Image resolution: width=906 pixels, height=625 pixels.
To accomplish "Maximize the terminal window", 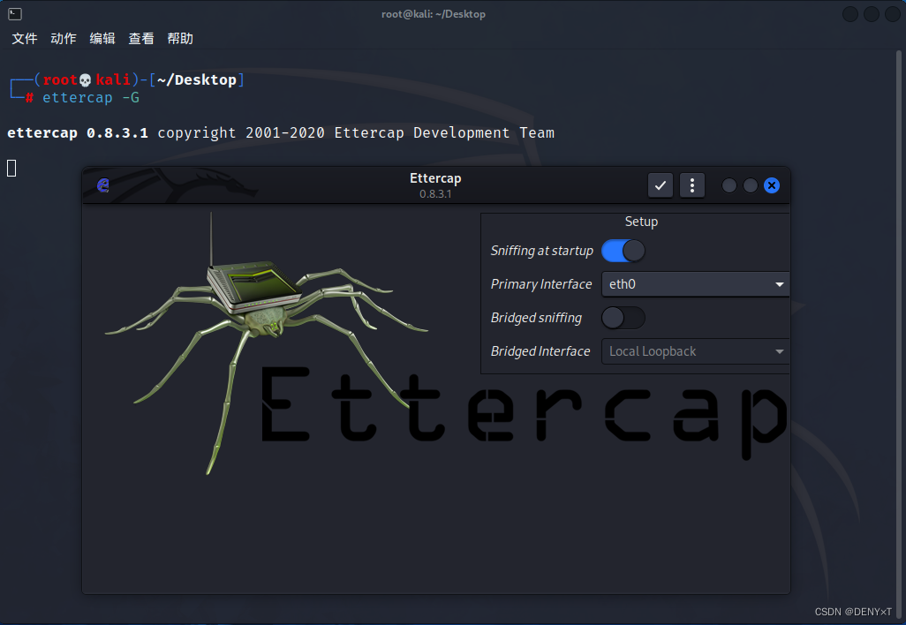I will [872, 14].
